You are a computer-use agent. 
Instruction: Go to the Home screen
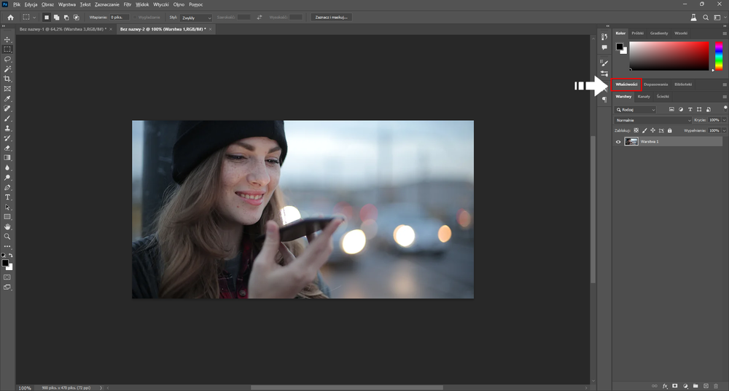10,17
